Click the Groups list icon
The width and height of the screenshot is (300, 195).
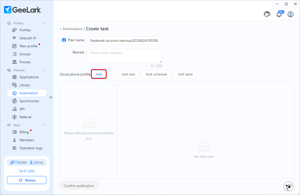click(x=14, y=54)
